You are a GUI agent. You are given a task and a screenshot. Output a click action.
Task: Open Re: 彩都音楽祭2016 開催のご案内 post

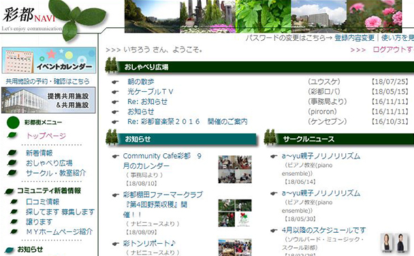point(187,121)
